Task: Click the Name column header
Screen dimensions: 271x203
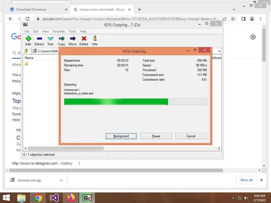Action: (x=29, y=58)
